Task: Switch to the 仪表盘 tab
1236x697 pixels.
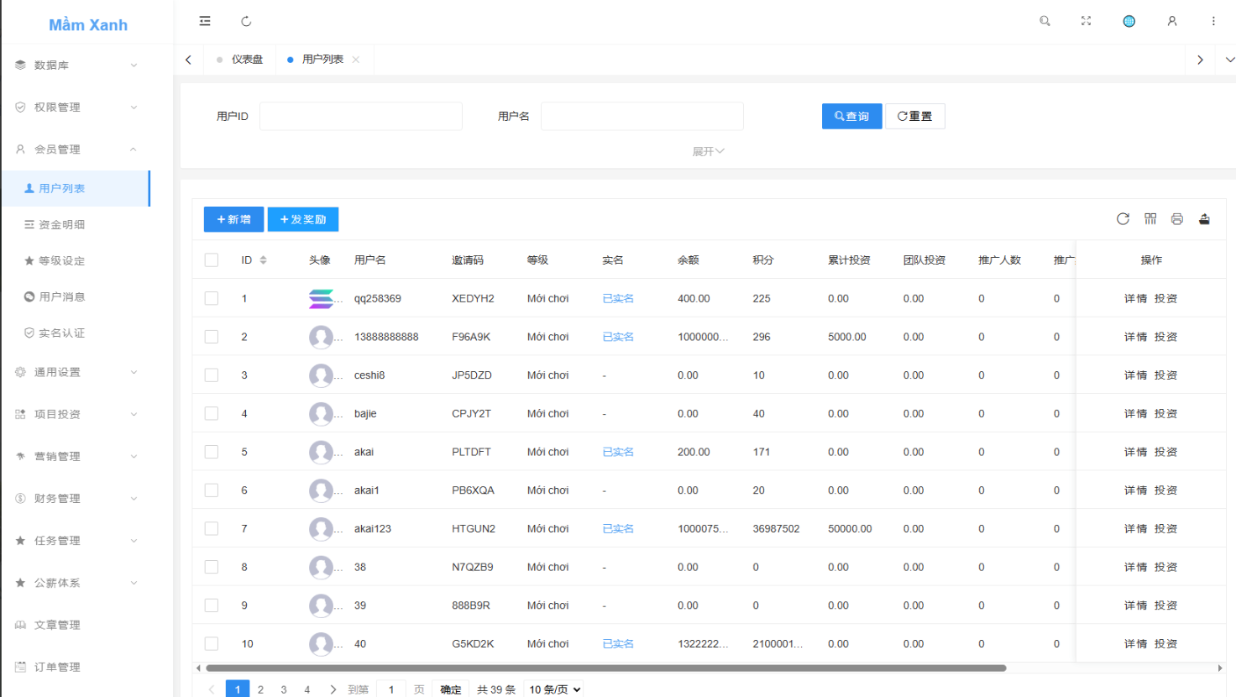Action: coord(240,60)
